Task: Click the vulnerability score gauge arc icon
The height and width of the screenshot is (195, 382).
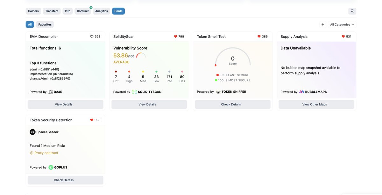Action: [x=141, y=55]
